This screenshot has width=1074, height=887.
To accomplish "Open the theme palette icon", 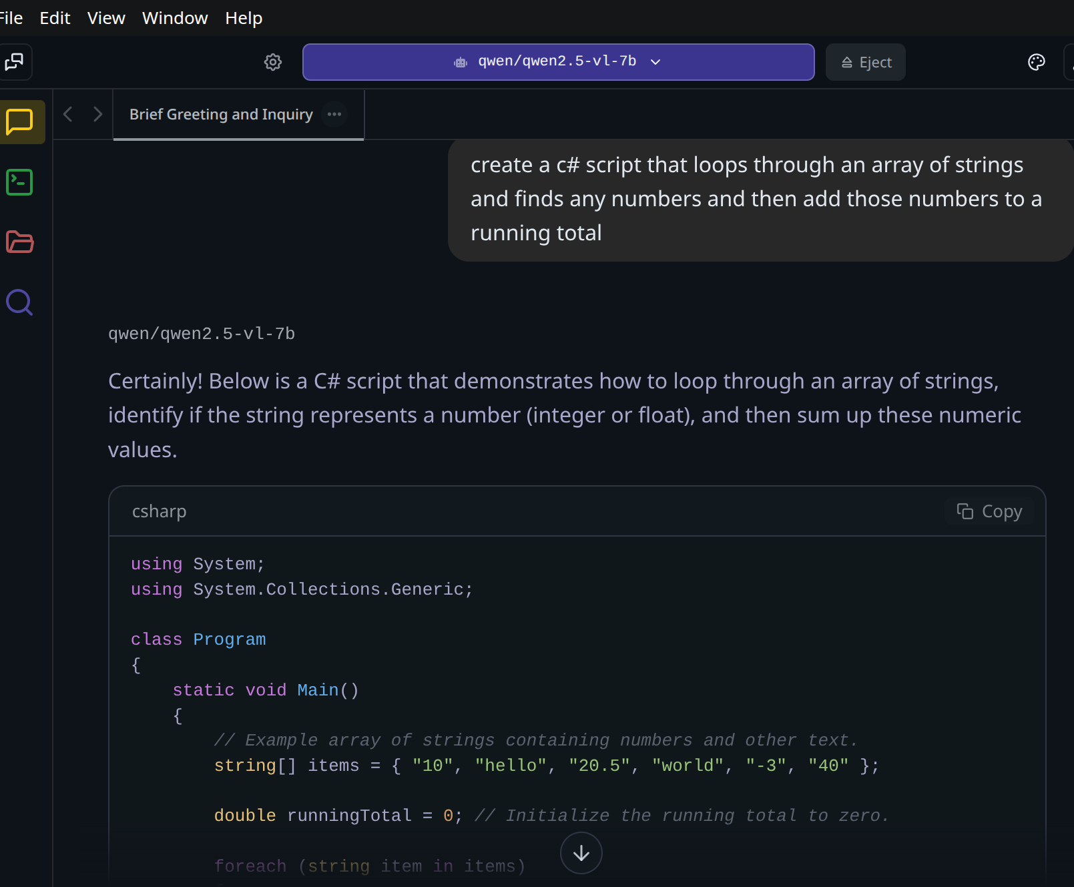I will coord(1036,62).
